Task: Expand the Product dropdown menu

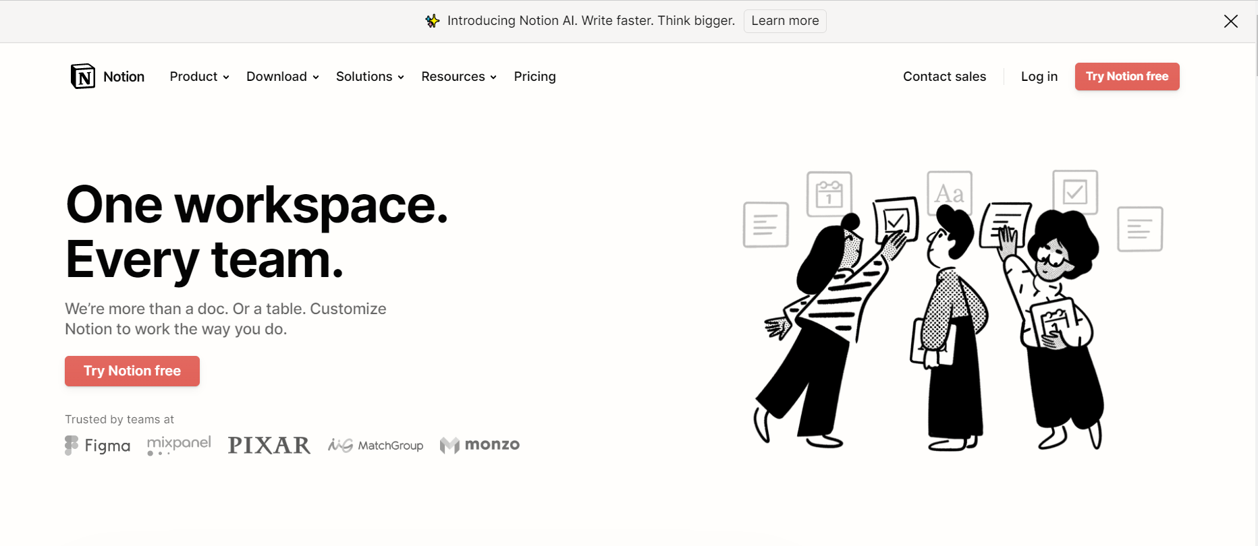Action: 200,77
